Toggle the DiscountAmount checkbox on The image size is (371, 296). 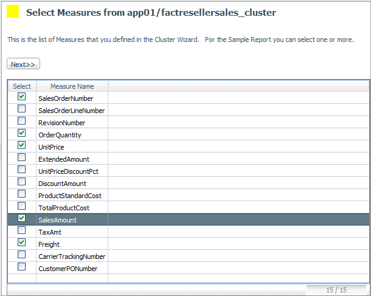coord(22,182)
